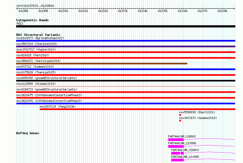This screenshot has height=163, width=243.
Task: Click the red bar under nsv4184723
Action: tap(126, 92)
